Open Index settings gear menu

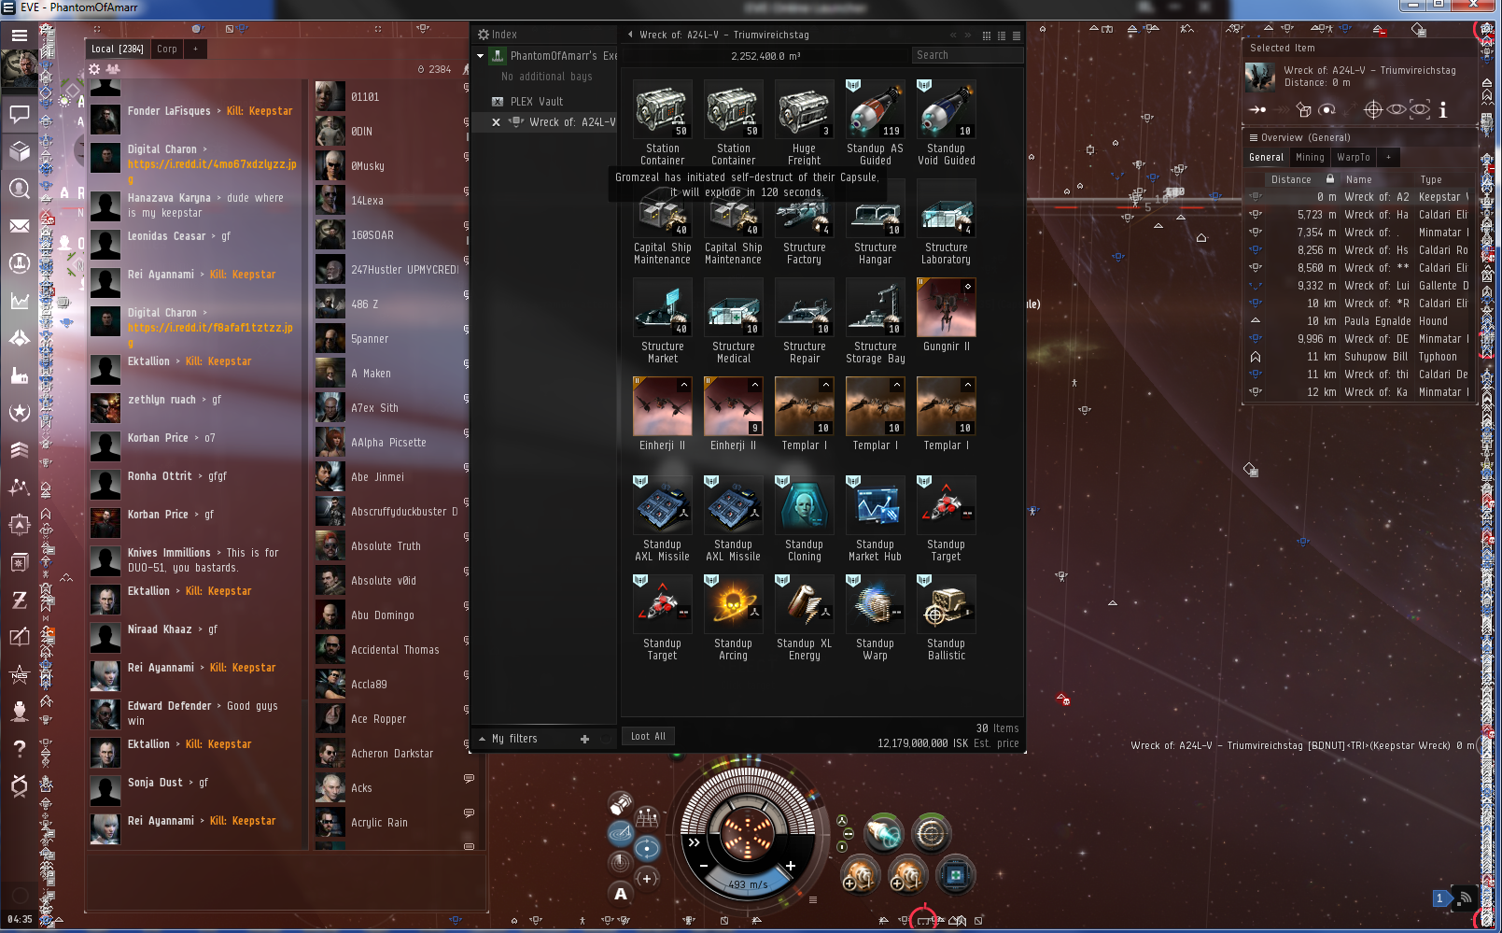click(484, 35)
